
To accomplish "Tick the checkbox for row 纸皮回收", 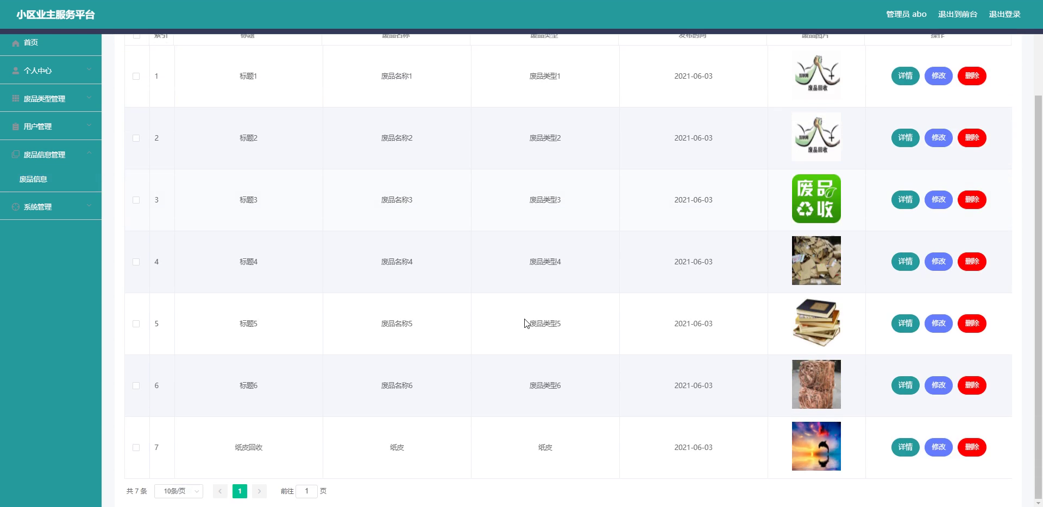I will pos(136,448).
